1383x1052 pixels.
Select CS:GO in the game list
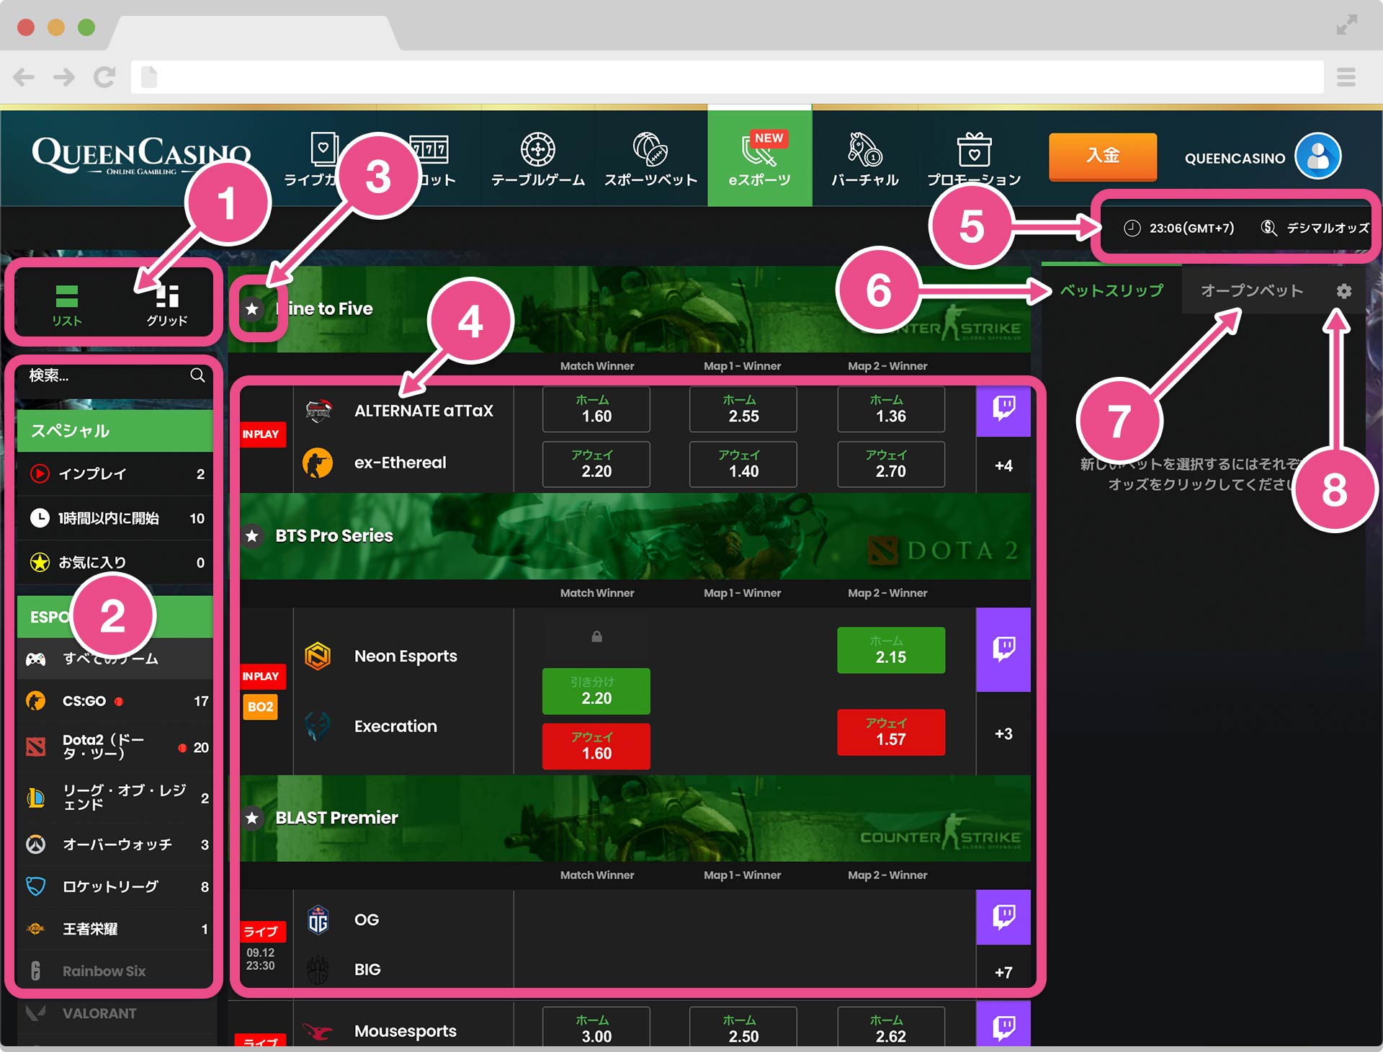[115, 700]
